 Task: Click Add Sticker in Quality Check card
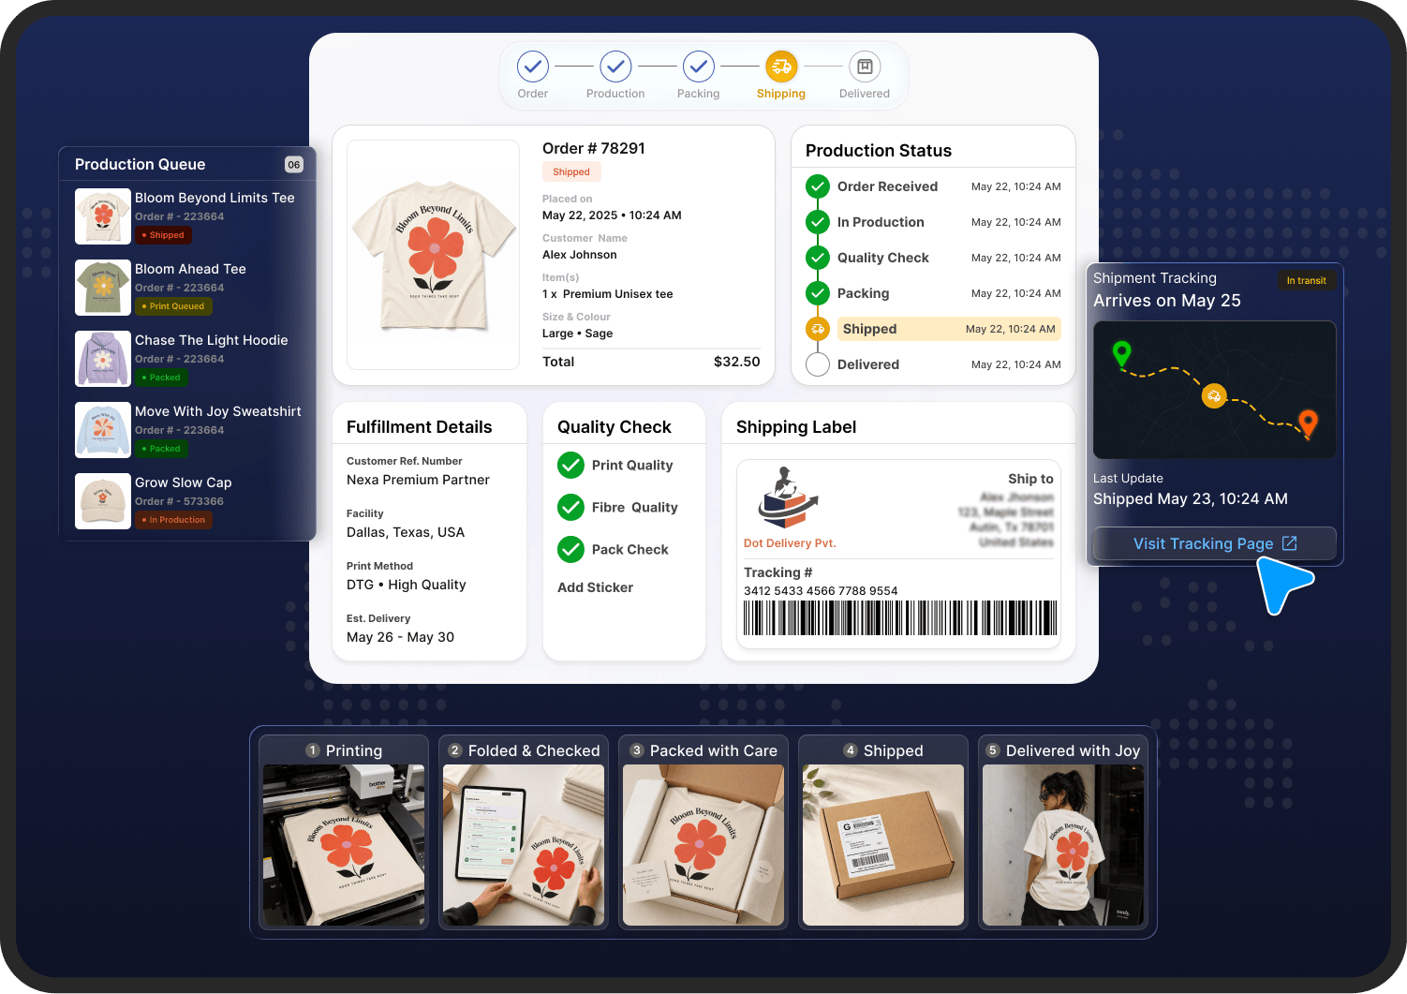click(x=596, y=587)
